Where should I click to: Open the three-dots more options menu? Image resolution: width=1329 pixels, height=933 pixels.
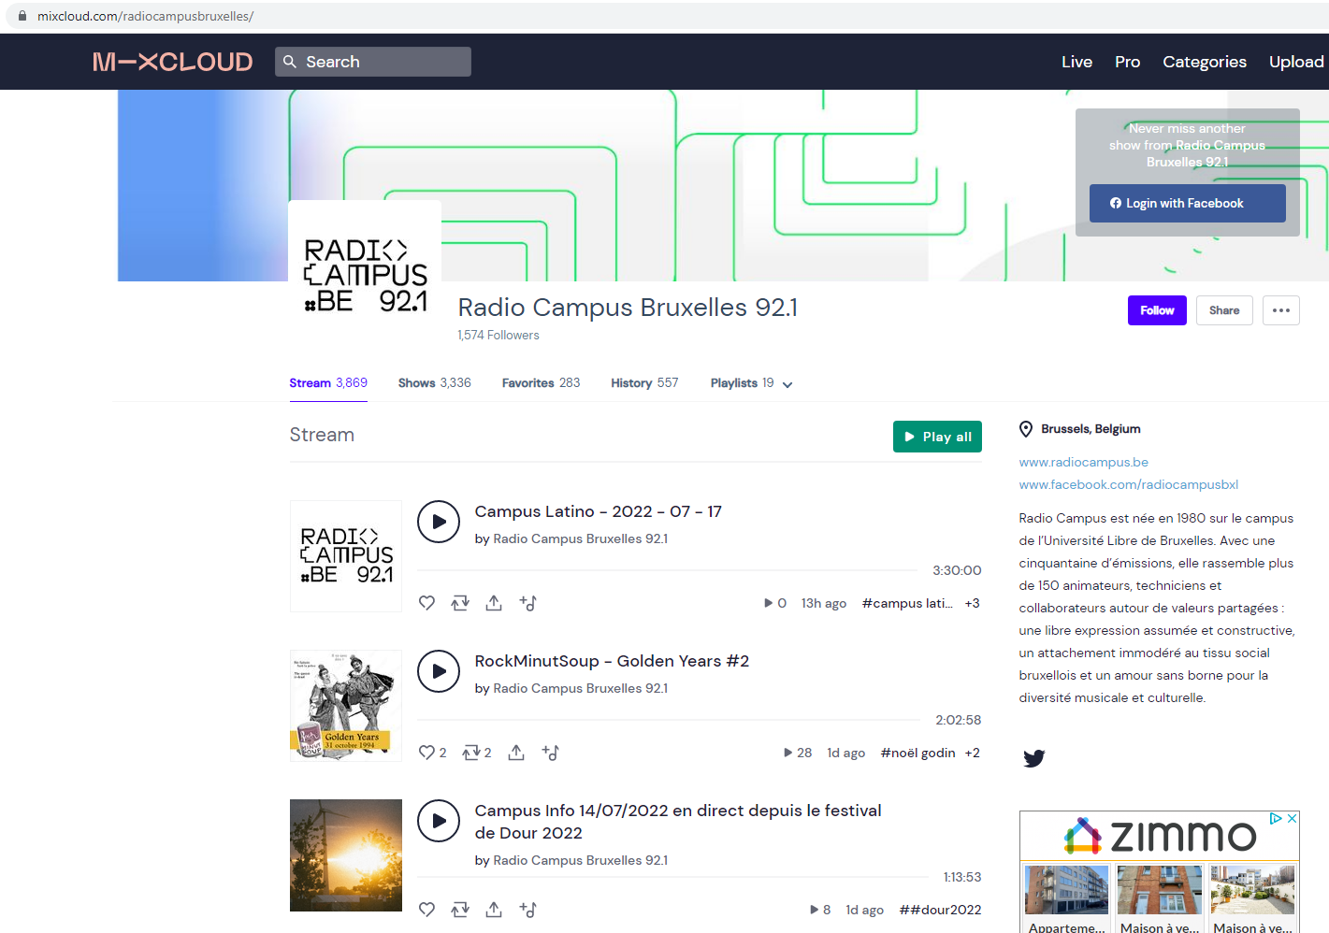1280,310
